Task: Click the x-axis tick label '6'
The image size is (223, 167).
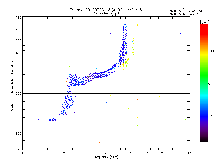Action: pos(130,153)
